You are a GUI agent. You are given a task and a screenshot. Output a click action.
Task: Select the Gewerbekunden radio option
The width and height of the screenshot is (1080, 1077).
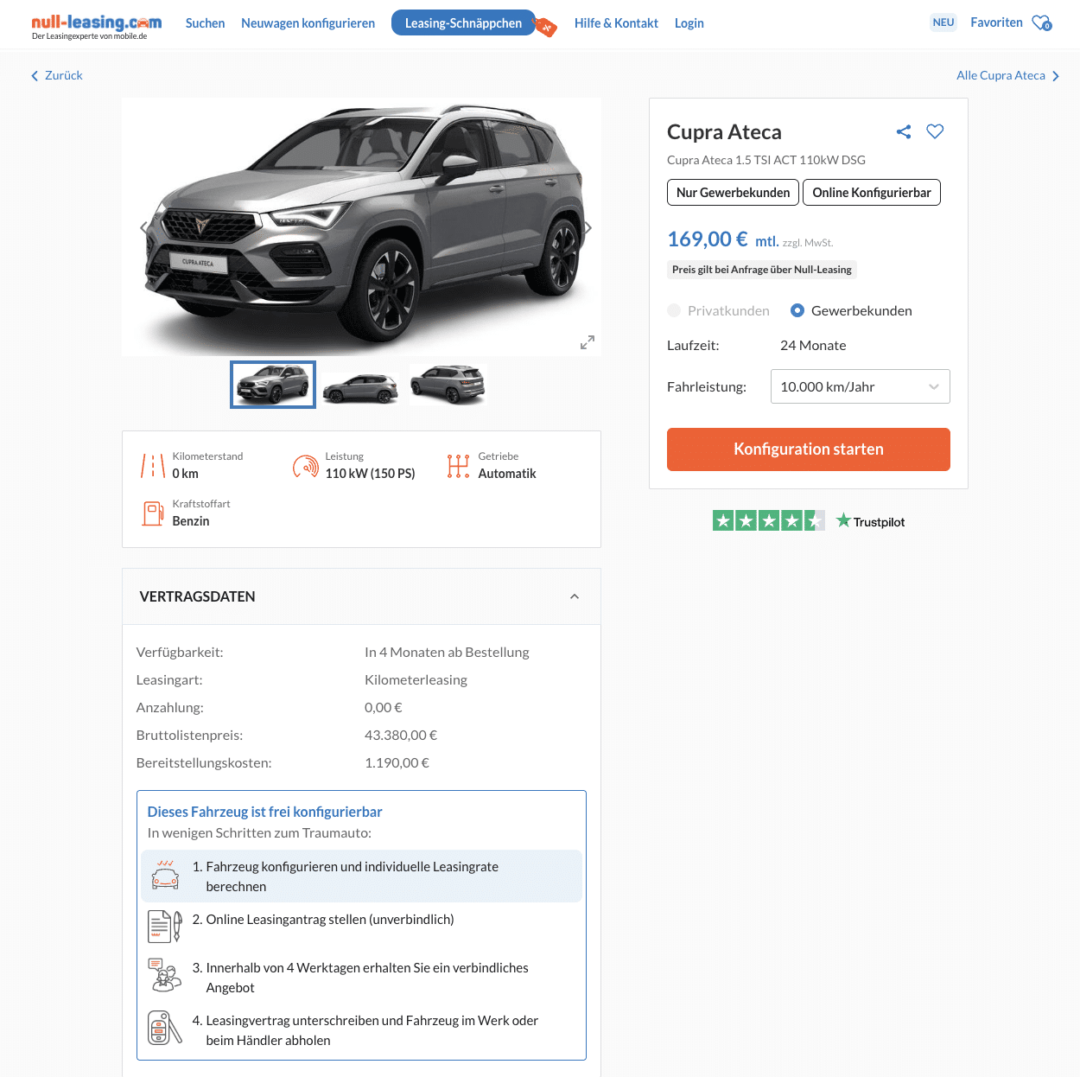pyautogui.click(x=797, y=310)
